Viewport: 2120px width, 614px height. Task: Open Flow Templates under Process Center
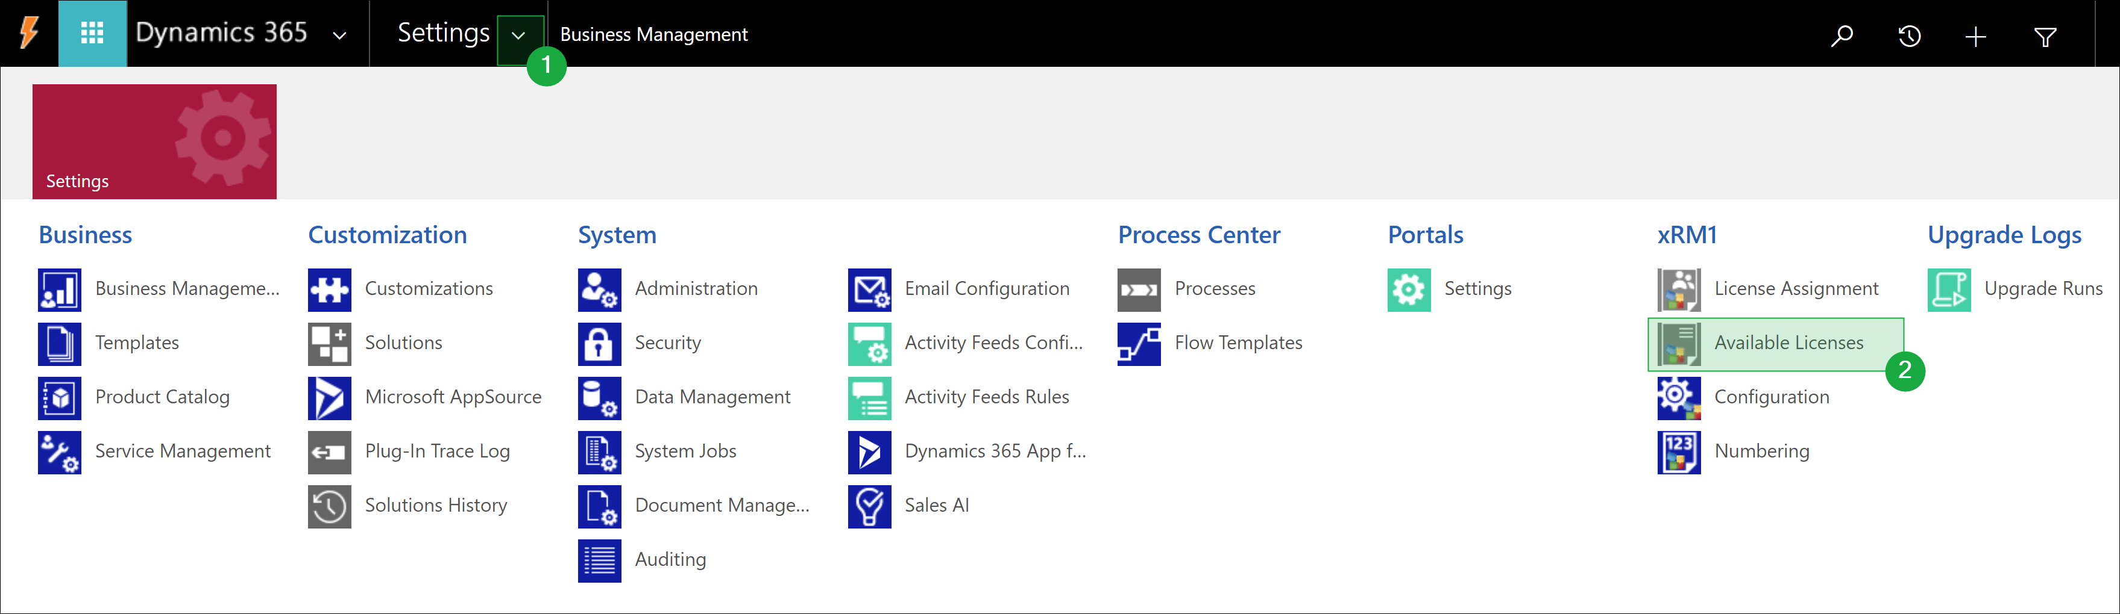click(1238, 343)
